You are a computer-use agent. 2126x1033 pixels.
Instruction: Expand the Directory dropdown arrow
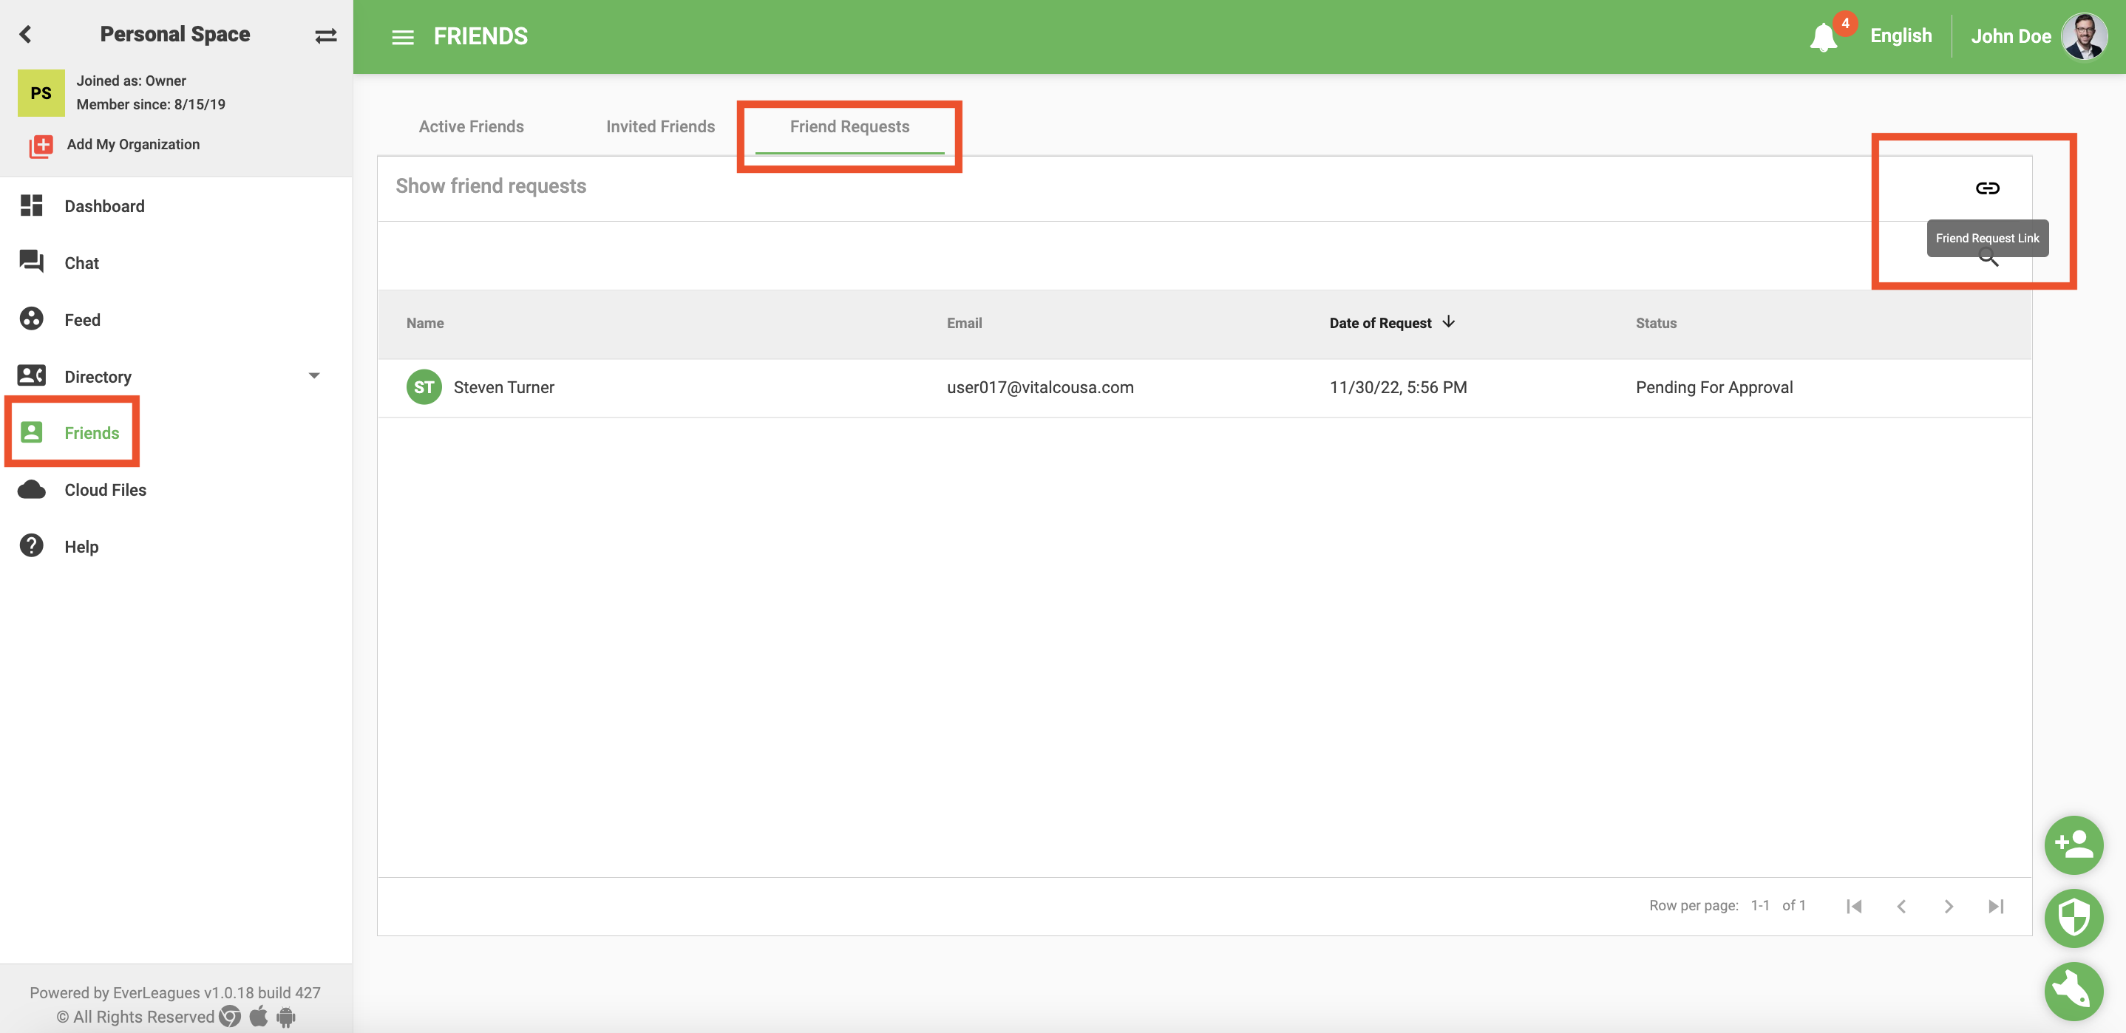coord(313,376)
